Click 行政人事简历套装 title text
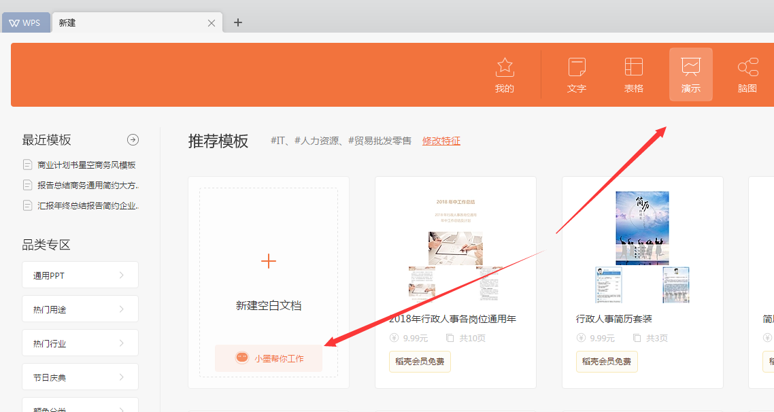Screen dimensions: 774x412 tap(614, 320)
